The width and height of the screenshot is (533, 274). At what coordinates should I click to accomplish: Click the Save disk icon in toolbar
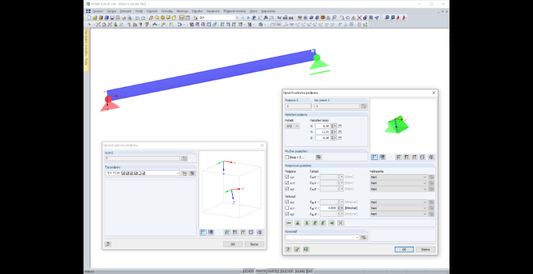click(112, 17)
